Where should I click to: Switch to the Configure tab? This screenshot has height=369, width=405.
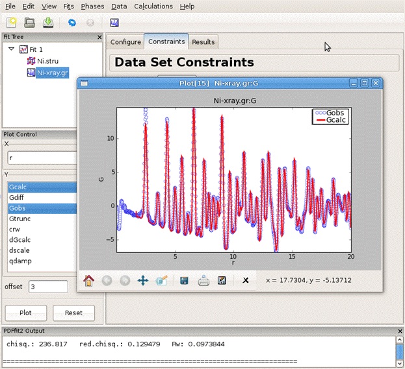tap(125, 42)
